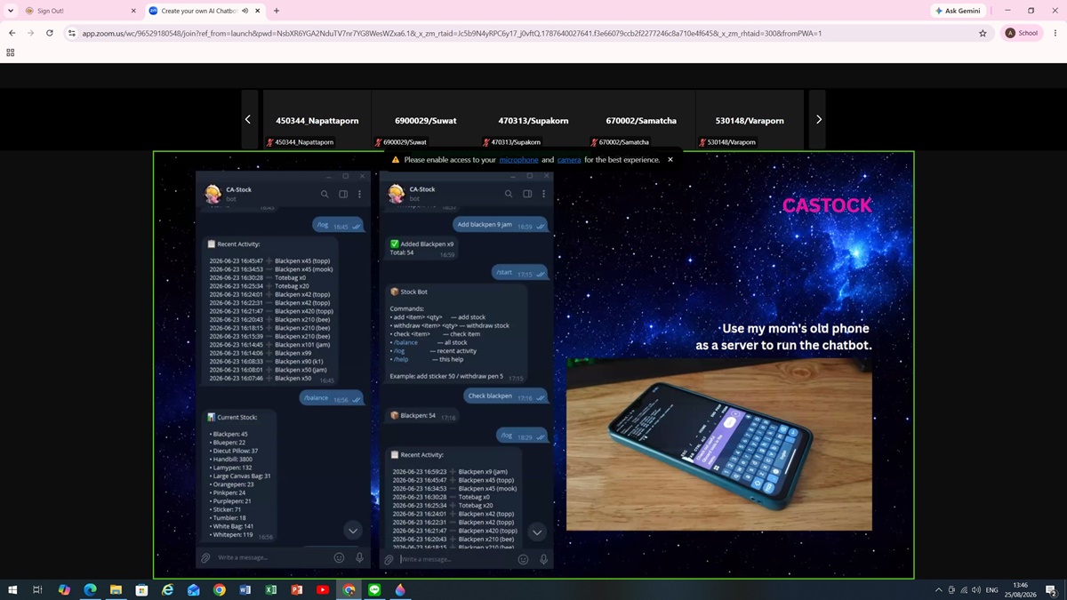1067x600 pixels.
Task: Launch Microsoft Edge from taskbar
Action: pos(90,589)
